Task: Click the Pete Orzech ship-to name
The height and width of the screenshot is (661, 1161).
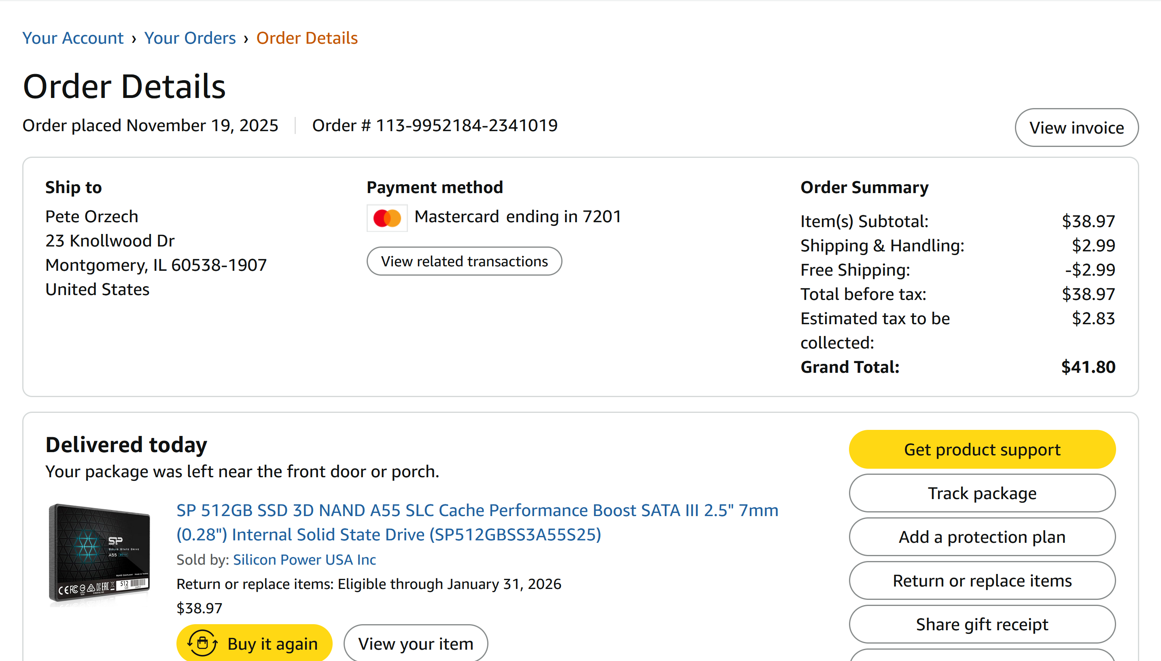Action: pyautogui.click(x=92, y=217)
